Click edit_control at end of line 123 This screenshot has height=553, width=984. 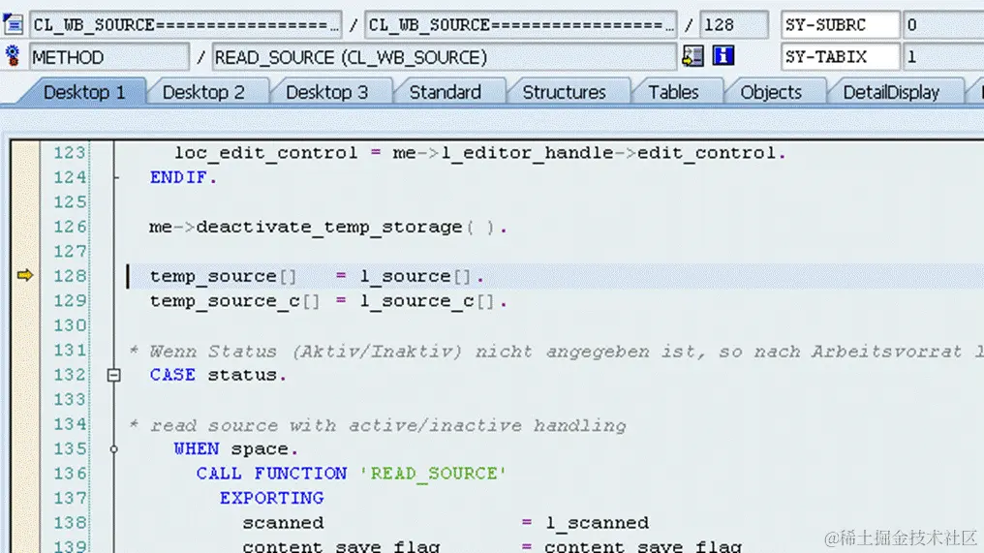click(707, 153)
